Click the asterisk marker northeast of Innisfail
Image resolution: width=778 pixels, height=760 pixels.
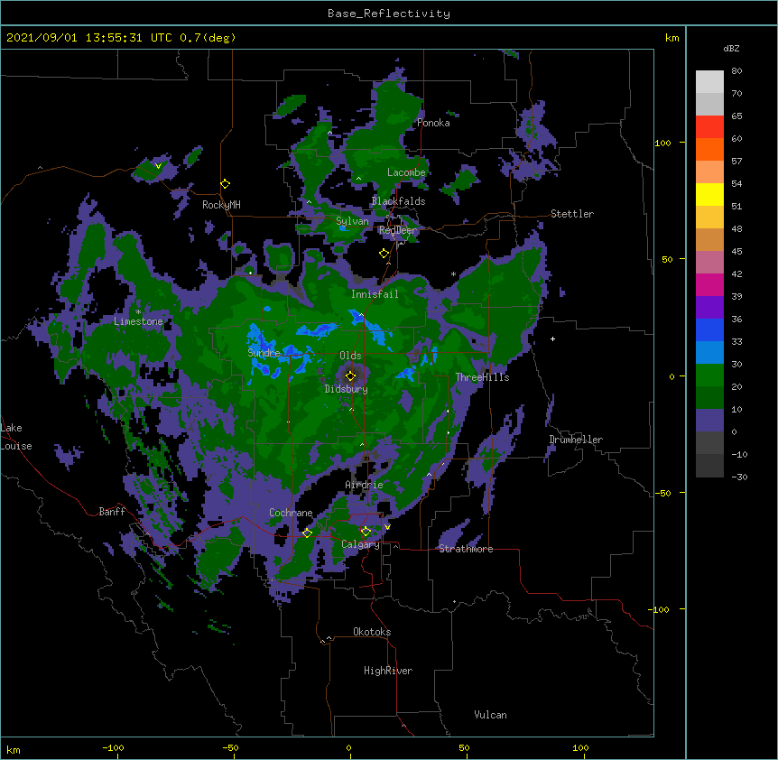coord(453,274)
